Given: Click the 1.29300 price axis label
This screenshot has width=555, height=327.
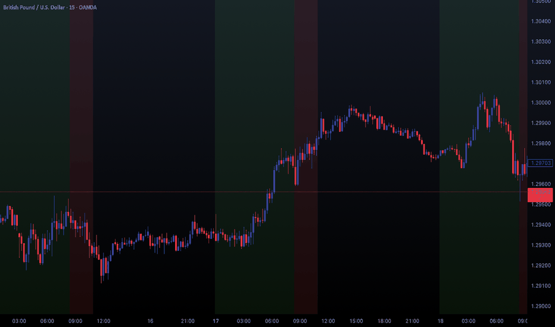Looking at the screenshot, I should pos(541,245).
